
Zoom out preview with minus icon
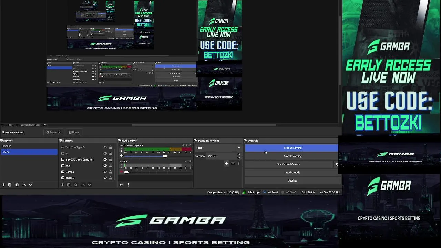(x=3, y=125)
